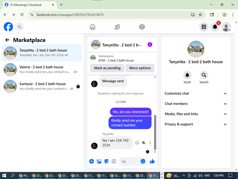Open Windows notification center icon

[x=230, y=176]
